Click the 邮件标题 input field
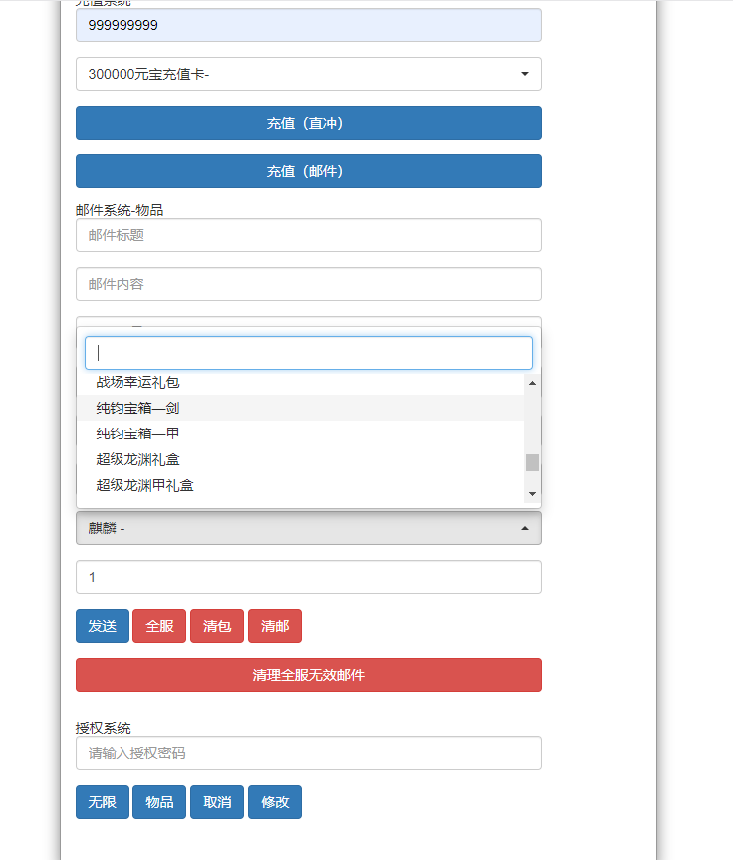 pos(308,235)
